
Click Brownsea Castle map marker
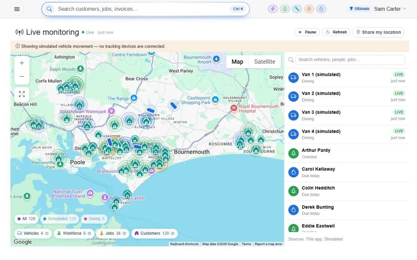[105, 198]
